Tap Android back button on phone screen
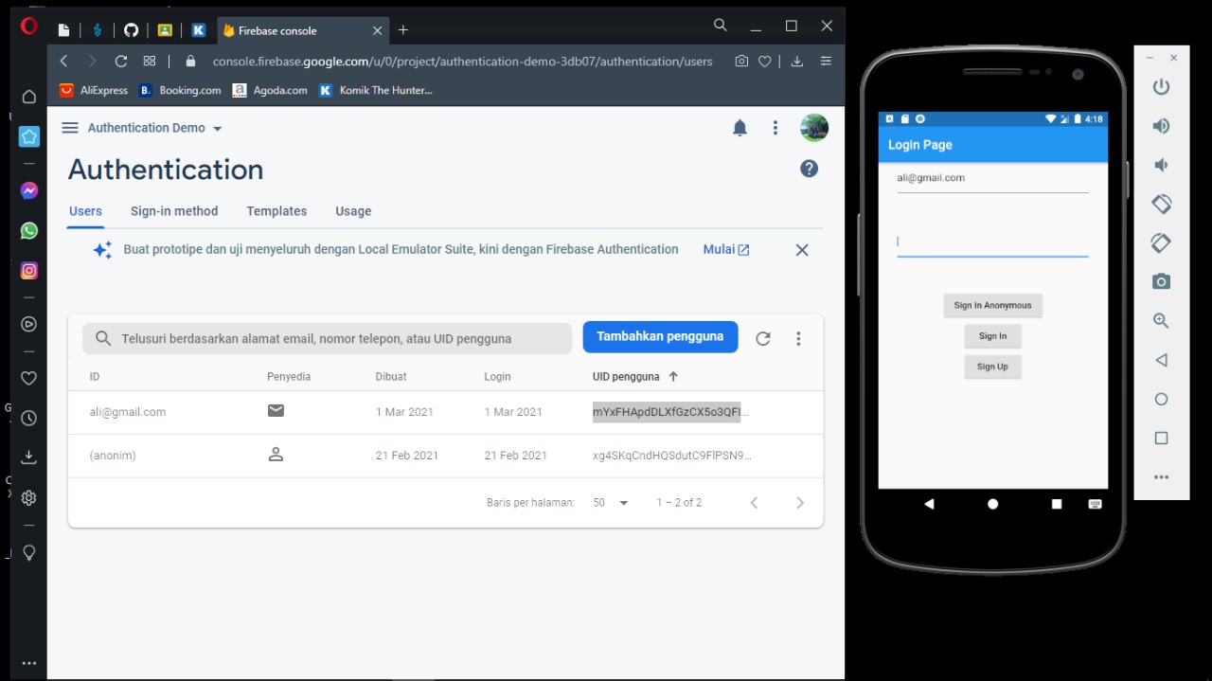 [x=929, y=504]
